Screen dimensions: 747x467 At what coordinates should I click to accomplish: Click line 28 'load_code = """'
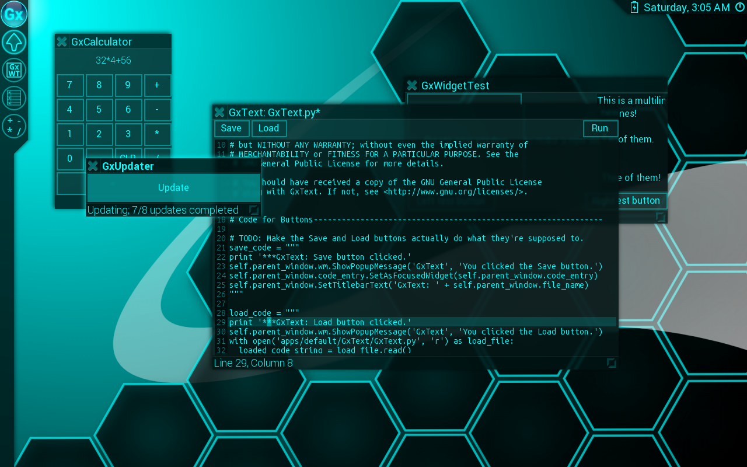tap(264, 313)
